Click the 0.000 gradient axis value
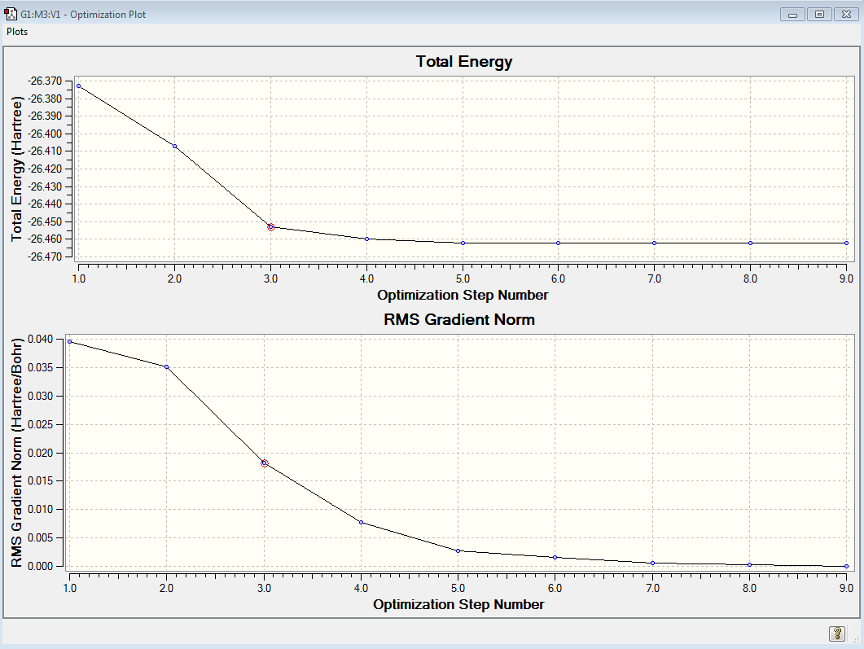 41,567
